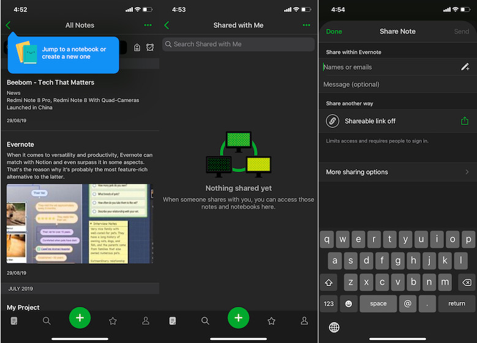The width and height of the screenshot is (477, 343).
Task: Focus Search Shared with Me field
Action: [x=238, y=45]
